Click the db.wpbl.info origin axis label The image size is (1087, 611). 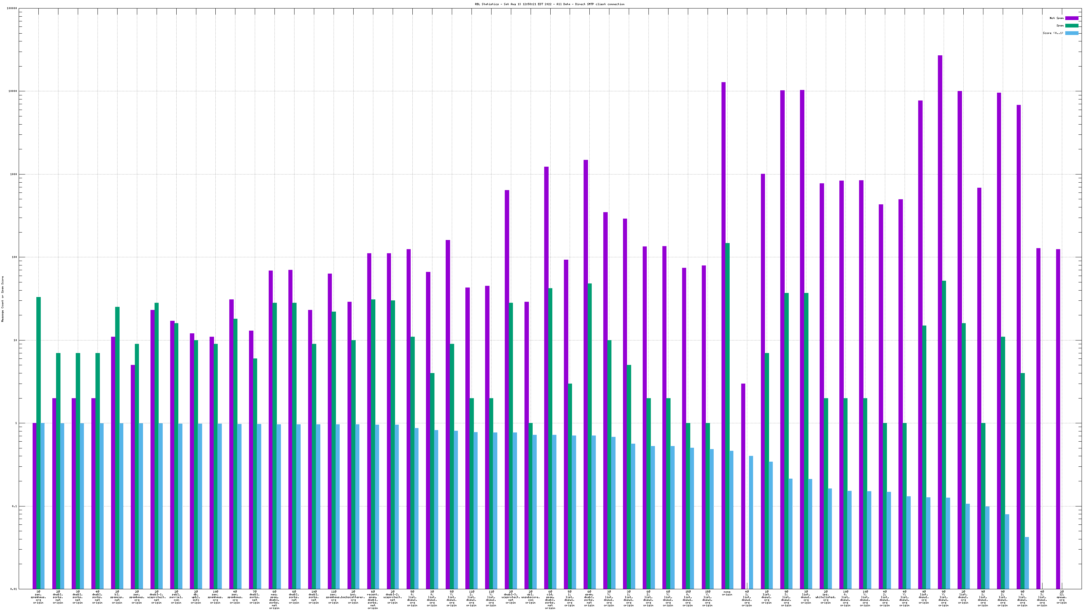196,597
